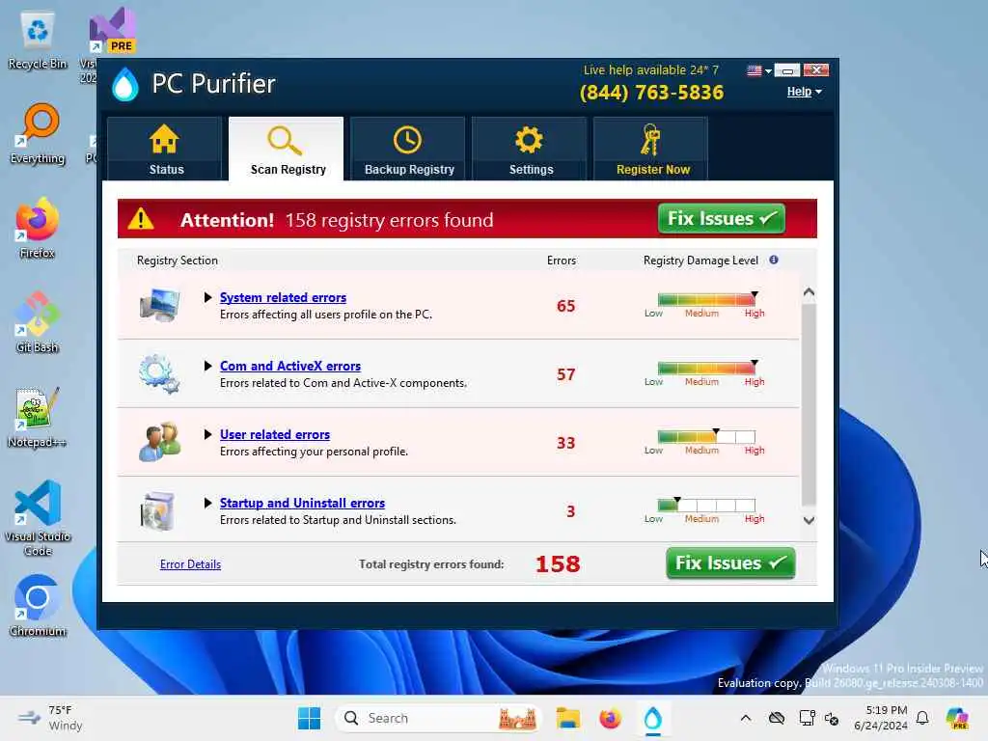Expand User related errors triangle
Screen dimensions: 988x741
click(x=208, y=435)
